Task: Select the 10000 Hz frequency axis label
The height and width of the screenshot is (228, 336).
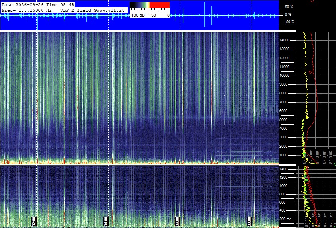Action: [285, 76]
